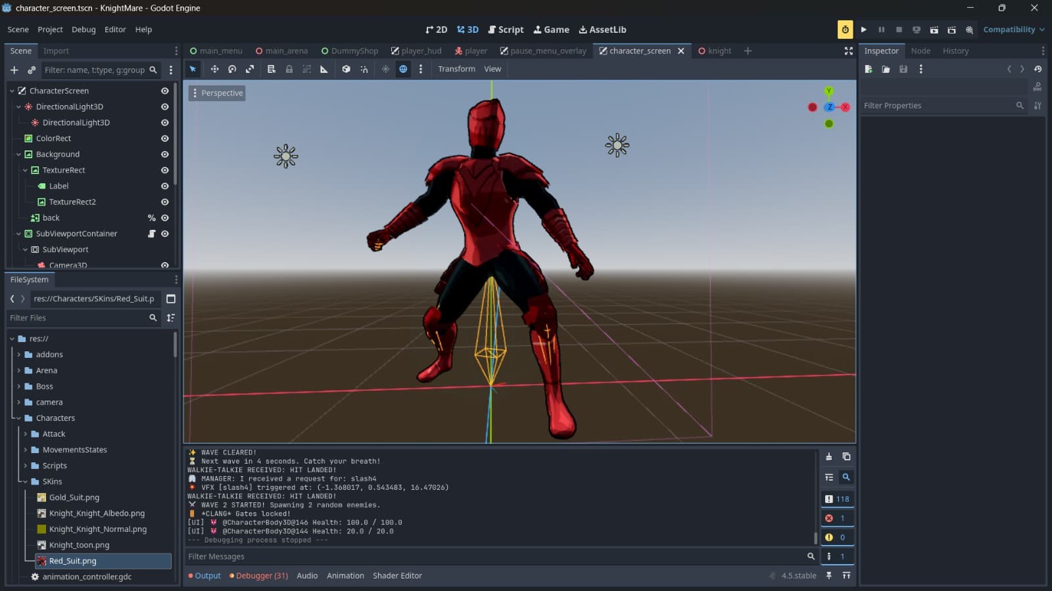Viewport: 1052px width, 591px height.
Task: Click the Run current scene clapperboard icon
Action: coord(934,30)
